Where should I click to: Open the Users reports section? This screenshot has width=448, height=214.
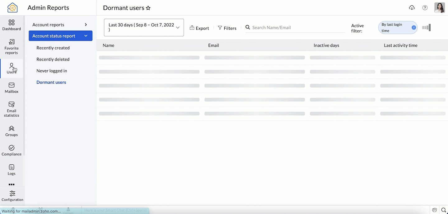12,68
